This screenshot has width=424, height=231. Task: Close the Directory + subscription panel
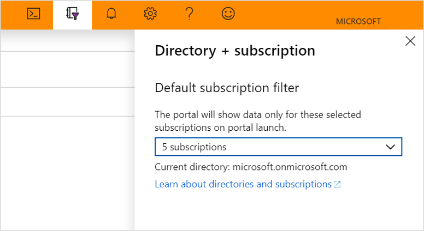pos(410,41)
